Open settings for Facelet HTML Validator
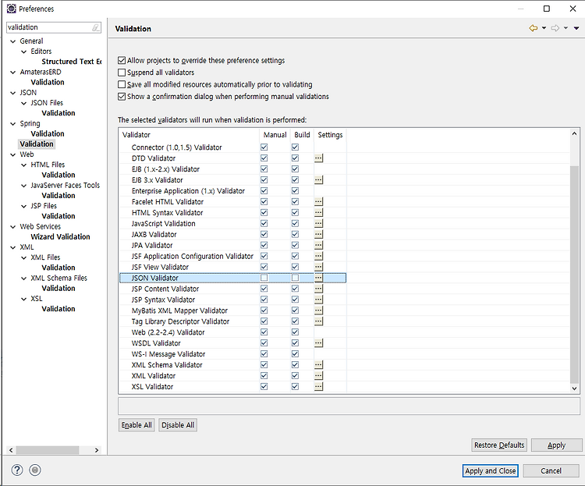This screenshot has height=486, width=585. (318, 201)
